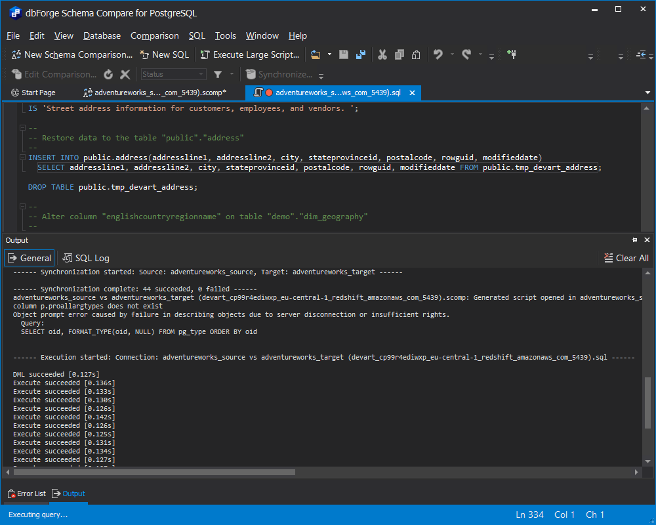Click Clear All in Output panel

tap(626, 258)
